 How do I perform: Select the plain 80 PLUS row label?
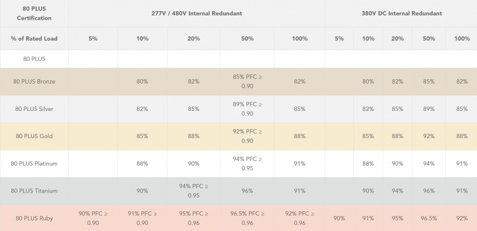(34, 59)
